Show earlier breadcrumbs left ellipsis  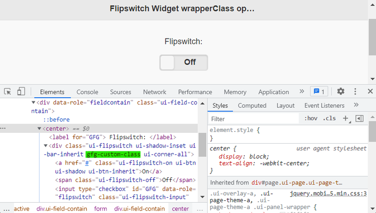click(6, 209)
